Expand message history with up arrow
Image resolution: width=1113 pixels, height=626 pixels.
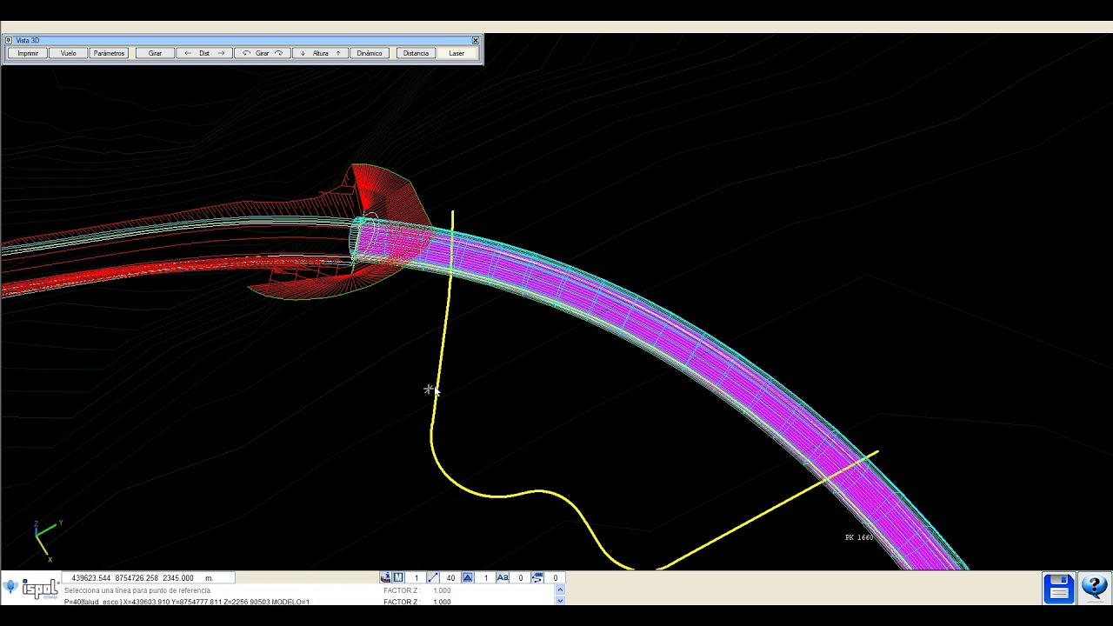[x=560, y=590]
